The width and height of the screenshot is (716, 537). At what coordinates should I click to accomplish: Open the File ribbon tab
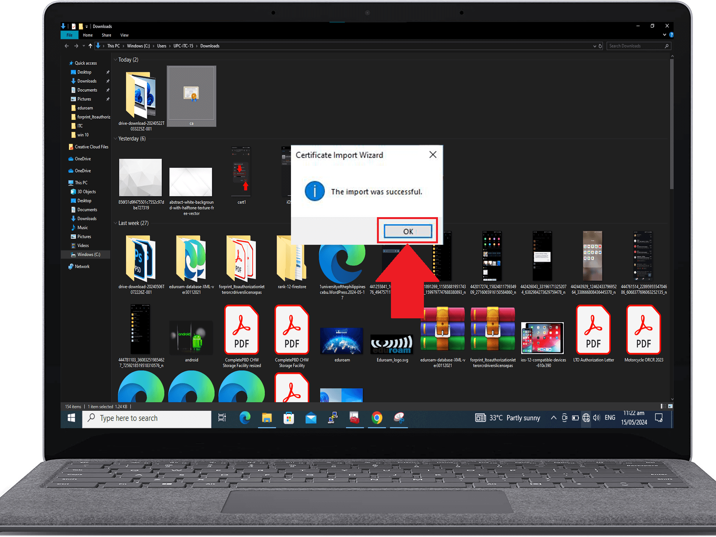(70, 35)
